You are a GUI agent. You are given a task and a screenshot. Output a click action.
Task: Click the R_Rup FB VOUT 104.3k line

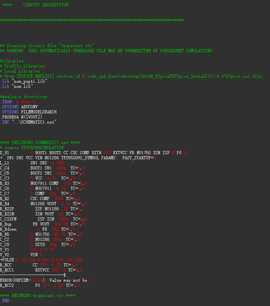click(42, 224)
